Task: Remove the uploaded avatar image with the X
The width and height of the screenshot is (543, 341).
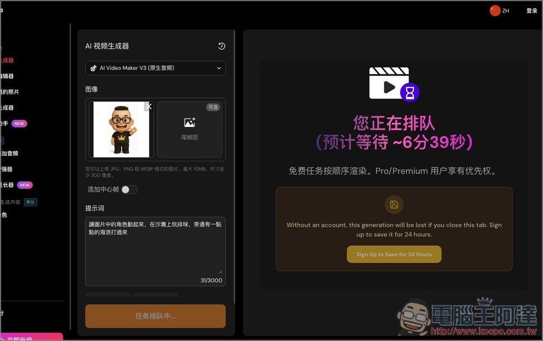Action: click(x=148, y=106)
